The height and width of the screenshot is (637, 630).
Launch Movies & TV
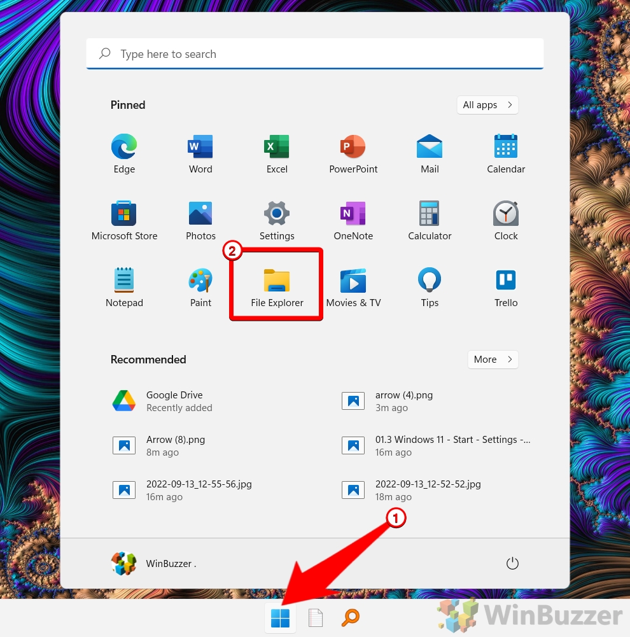[x=353, y=287]
